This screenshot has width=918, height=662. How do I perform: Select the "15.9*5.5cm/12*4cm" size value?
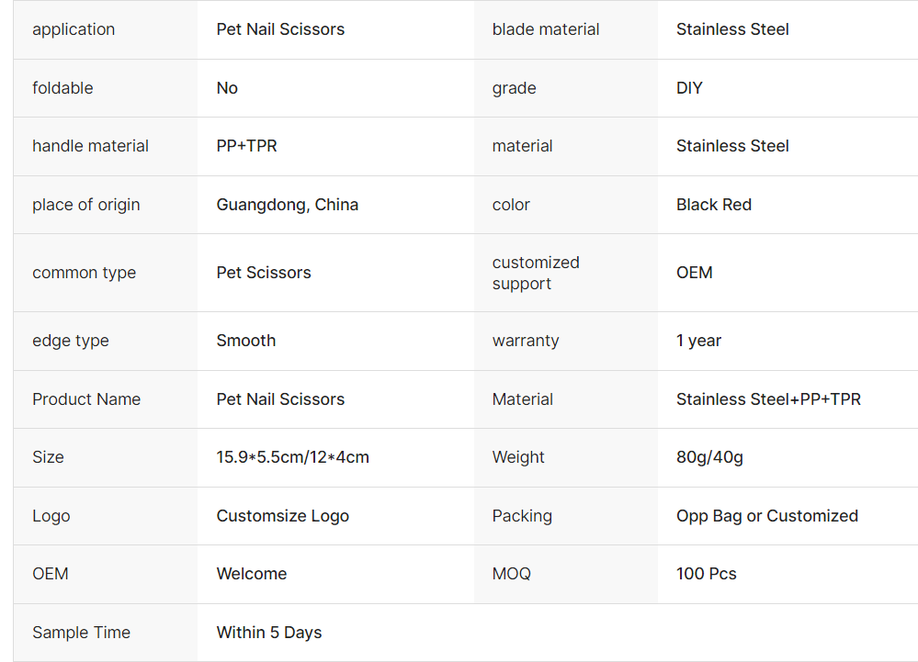(292, 457)
